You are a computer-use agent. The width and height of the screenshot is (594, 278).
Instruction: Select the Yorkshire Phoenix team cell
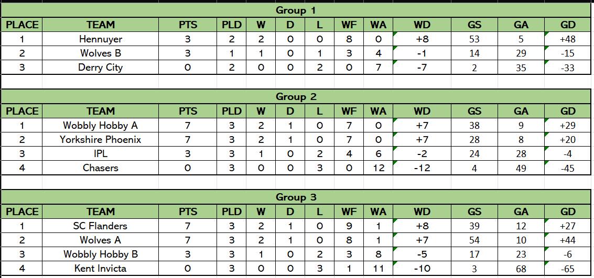tap(101, 140)
